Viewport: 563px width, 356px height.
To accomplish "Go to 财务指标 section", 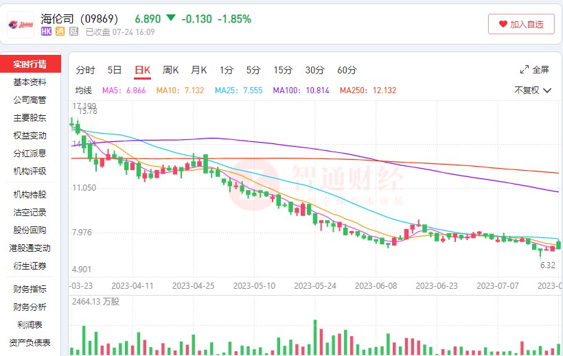I will tap(30, 289).
